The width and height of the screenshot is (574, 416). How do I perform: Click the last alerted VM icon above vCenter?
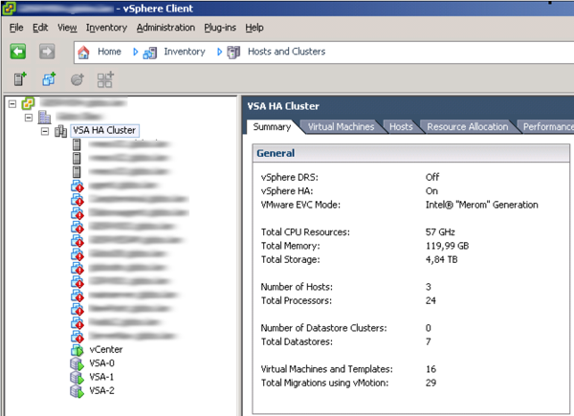click(77, 337)
